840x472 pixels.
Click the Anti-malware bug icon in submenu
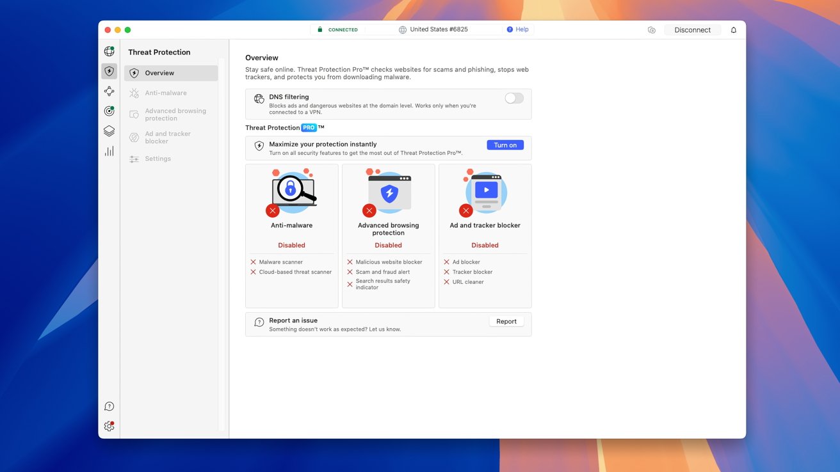click(134, 93)
